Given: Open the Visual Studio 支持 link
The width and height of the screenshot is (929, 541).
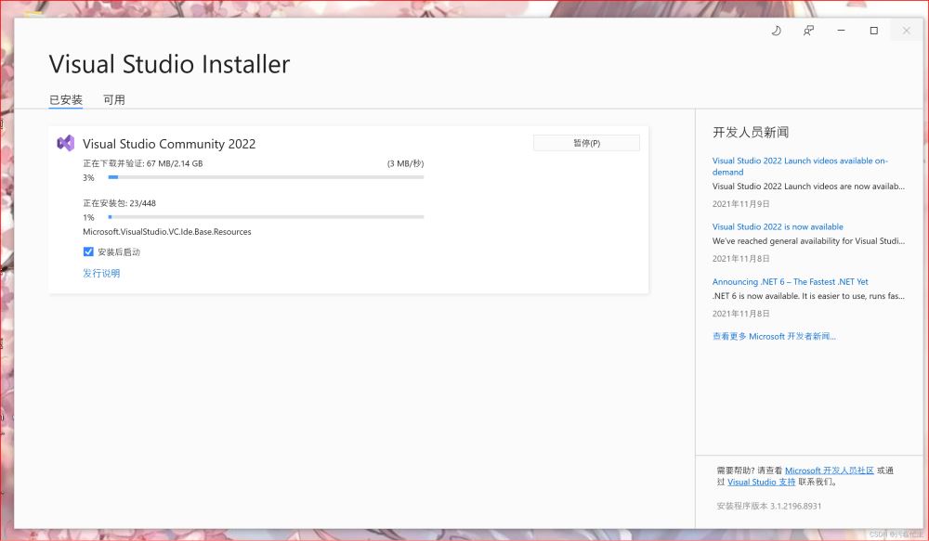Looking at the screenshot, I should point(761,482).
